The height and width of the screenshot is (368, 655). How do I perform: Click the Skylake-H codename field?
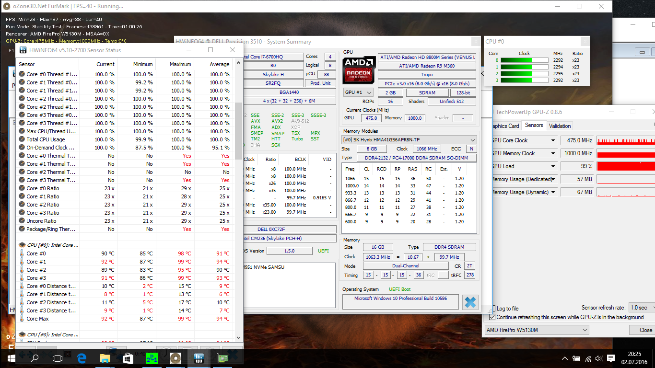click(x=273, y=74)
